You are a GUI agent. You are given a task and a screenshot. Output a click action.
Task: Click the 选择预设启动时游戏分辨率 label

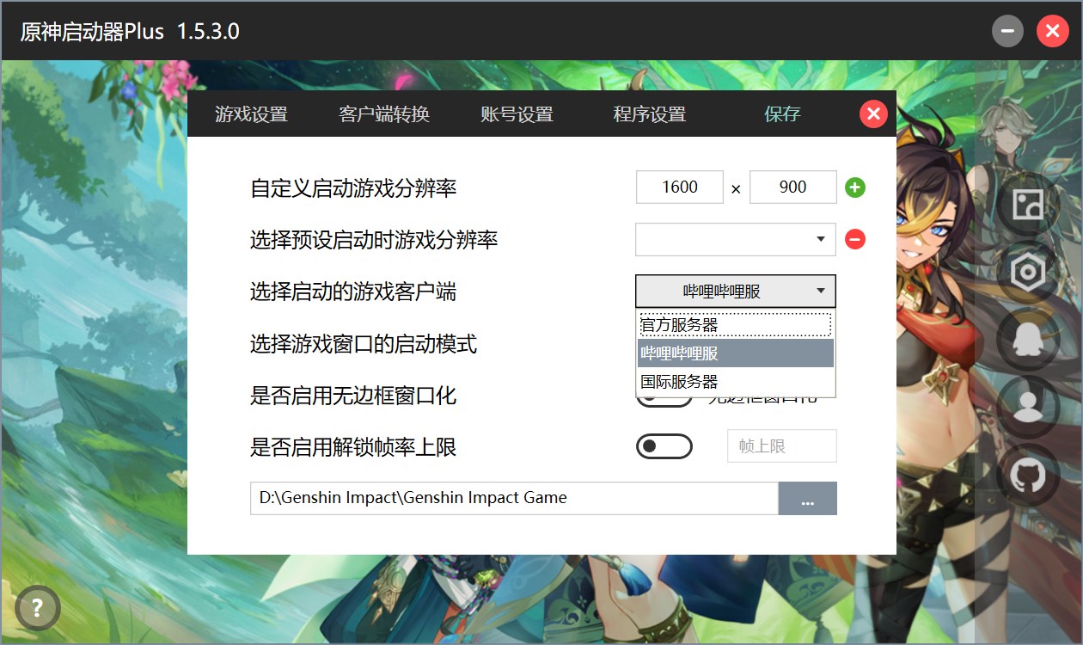pos(374,240)
